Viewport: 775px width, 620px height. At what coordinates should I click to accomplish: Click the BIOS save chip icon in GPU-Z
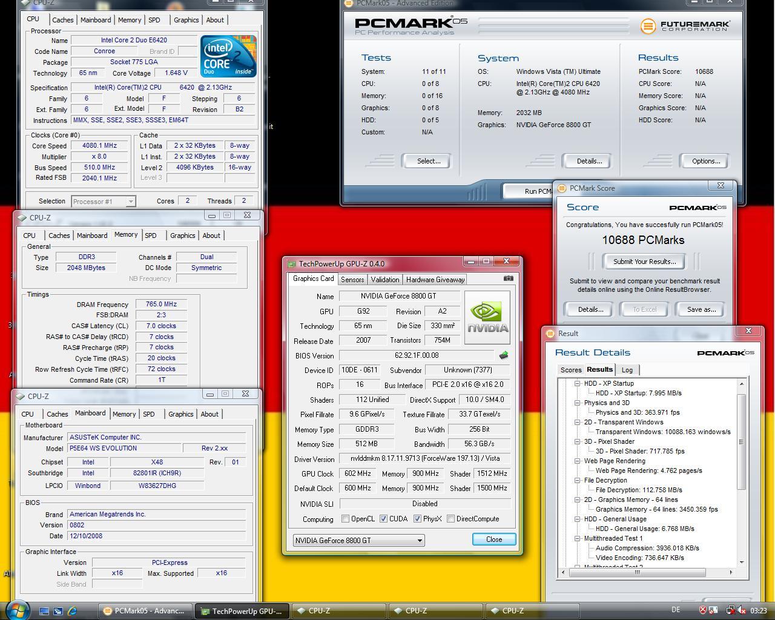[503, 355]
